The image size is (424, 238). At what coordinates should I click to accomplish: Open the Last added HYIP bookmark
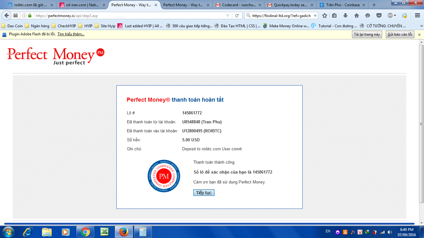(140, 26)
